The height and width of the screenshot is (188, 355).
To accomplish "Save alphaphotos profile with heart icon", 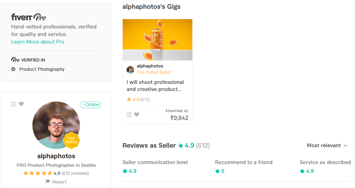I will [x=21, y=104].
